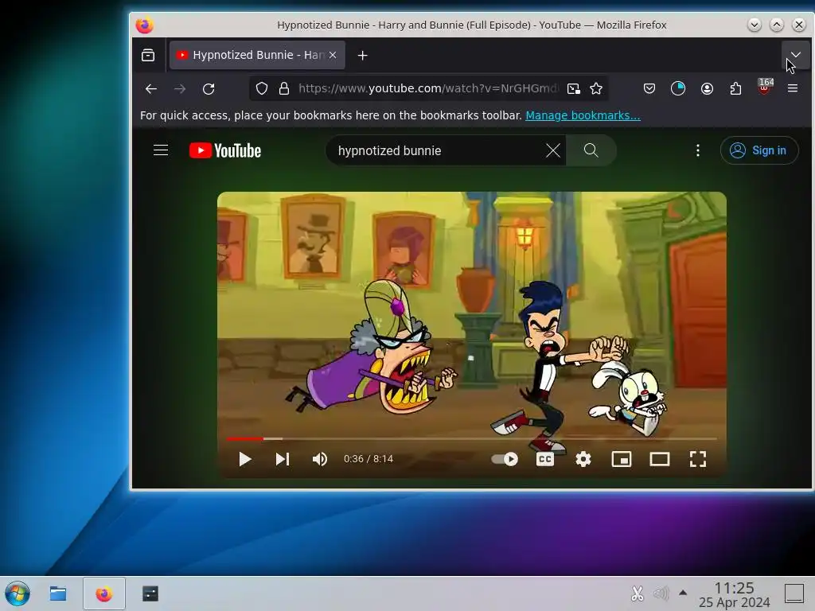The width and height of the screenshot is (815, 611).
Task: Enter full screen video
Action: 697,459
